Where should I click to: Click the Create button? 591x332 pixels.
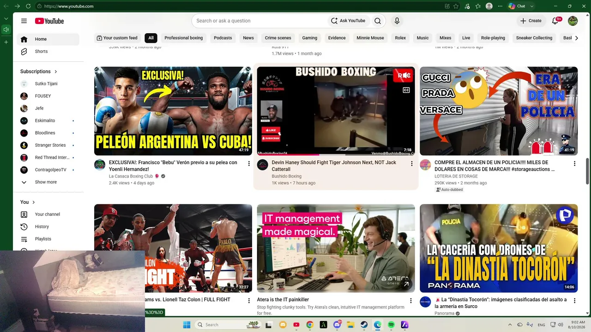(x=531, y=21)
